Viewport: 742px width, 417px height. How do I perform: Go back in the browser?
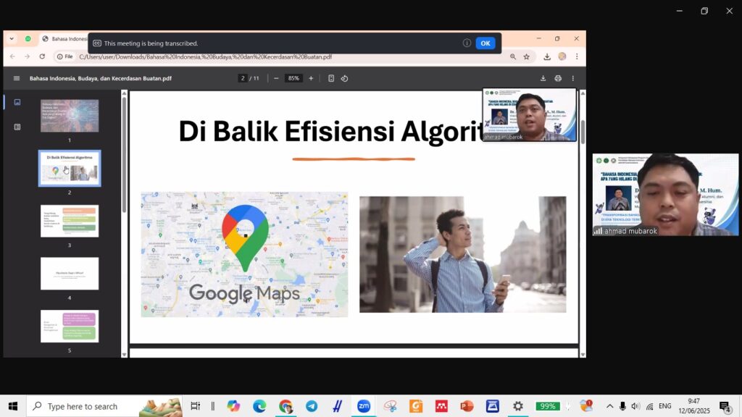point(12,56)
